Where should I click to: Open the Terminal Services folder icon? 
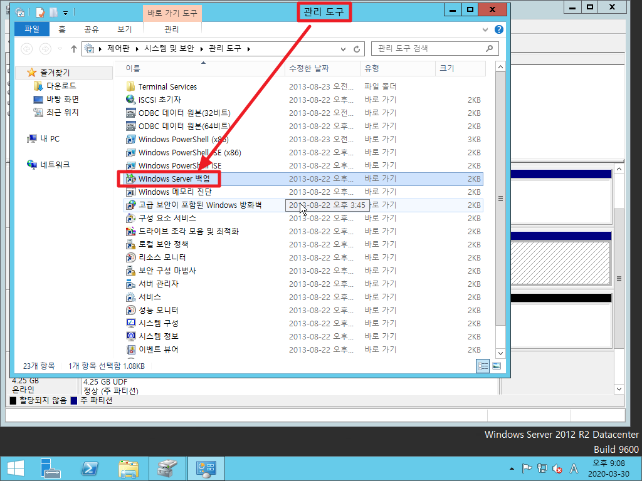click(x=130, y=86)
